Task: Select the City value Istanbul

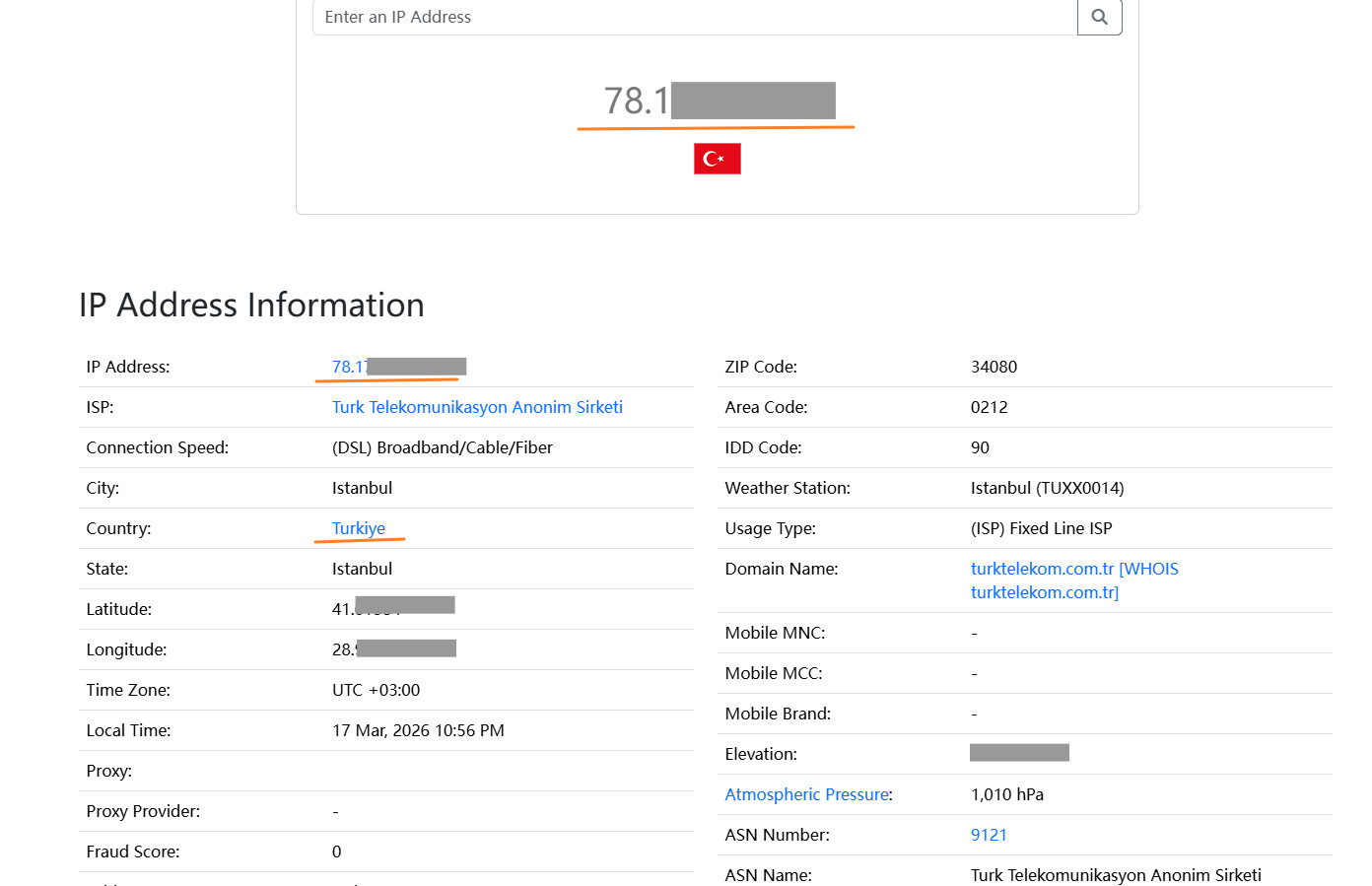Action: pos(362,488)
